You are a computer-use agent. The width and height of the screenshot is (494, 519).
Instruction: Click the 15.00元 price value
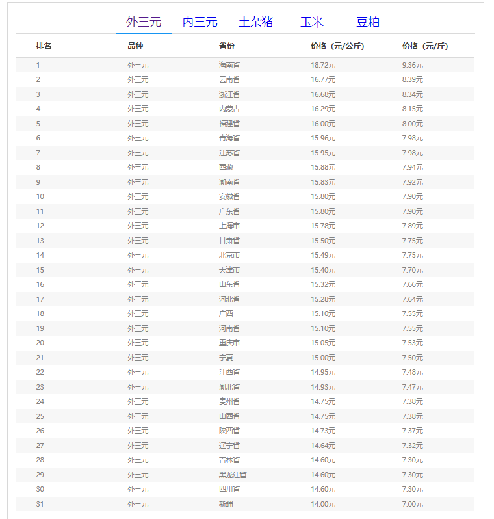[x=323, y=358]
